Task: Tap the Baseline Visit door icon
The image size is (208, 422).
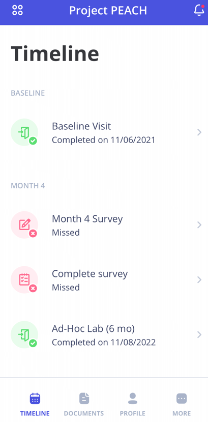Action: [x=24, y=132]
